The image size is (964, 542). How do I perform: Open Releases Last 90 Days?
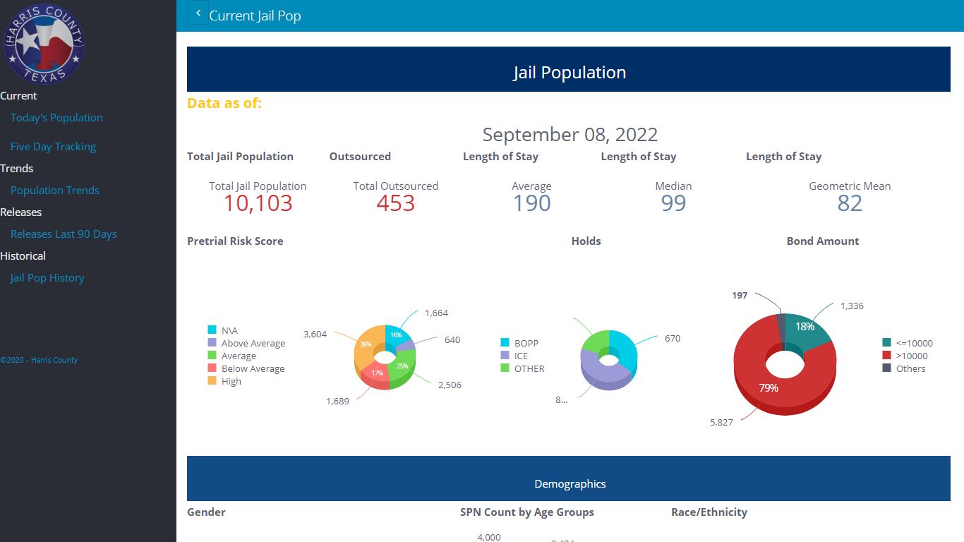64,234
